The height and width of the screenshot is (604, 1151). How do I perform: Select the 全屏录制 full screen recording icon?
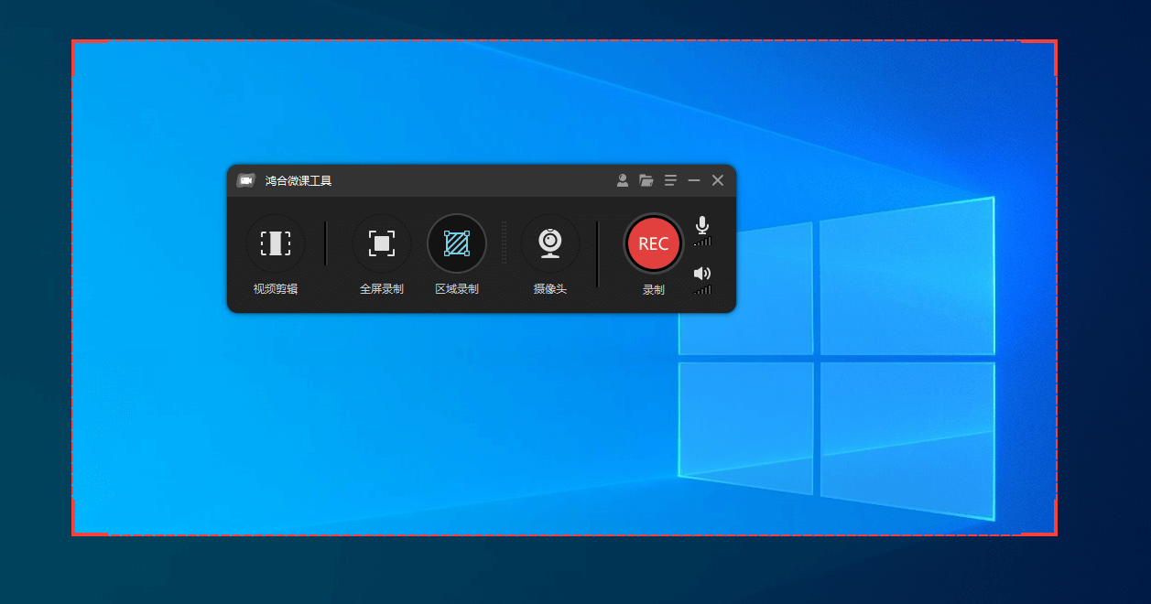(x=382, y=243)
